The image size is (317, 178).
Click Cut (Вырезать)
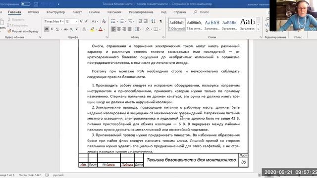click(16, 20)
